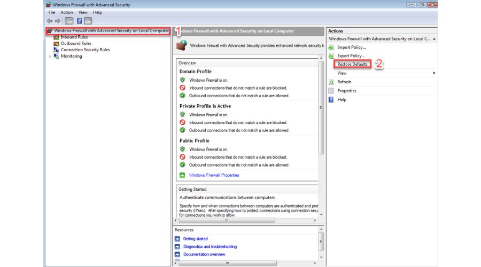
Task: Click the green Refresh icon
Action: pos(331,82)
